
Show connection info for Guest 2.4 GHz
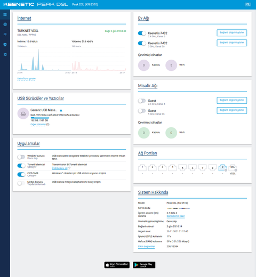pyautogui.click(x=232, y=100)
